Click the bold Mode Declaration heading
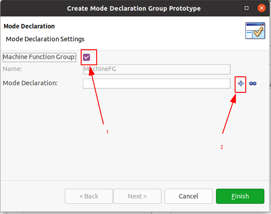The image size is (271, 214). pyautogui.click(x=29, y=26)
